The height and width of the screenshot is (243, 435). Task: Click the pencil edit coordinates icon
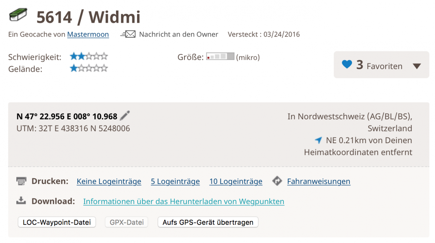pos(125,116)
